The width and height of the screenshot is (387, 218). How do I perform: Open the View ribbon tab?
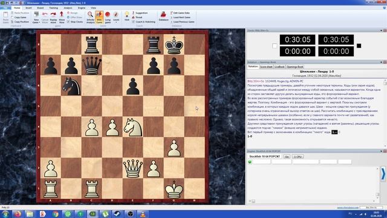pos(93,8)
